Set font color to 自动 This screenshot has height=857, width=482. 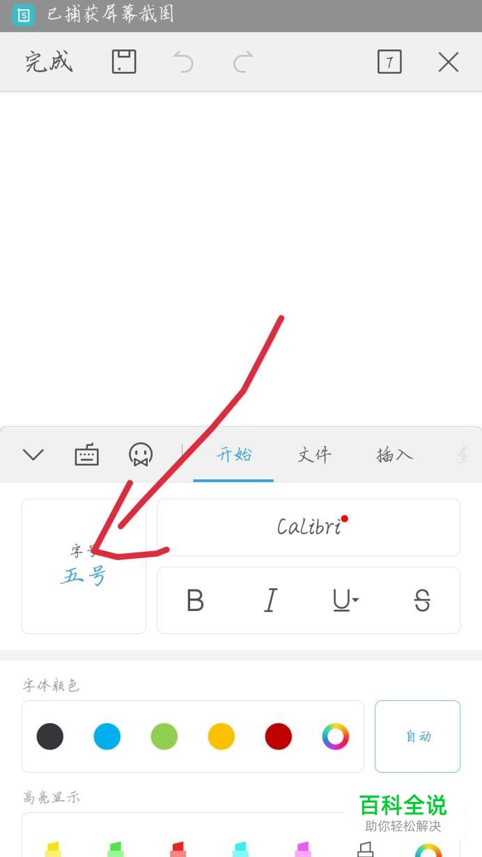[418, 736]
